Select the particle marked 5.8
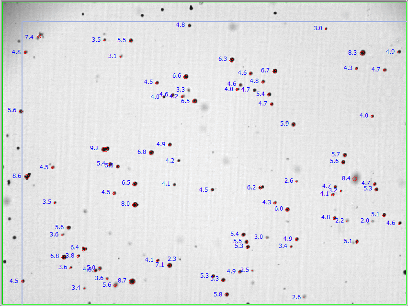The height and width of the screenshot is (306, 408). [x=227, y=294]
